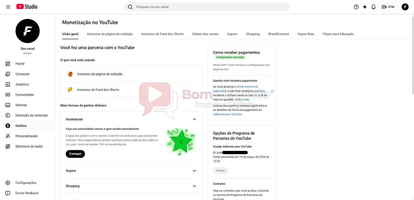This screenshot has height=200, width=414.
Task: Click the Anúncios do Feed dos Shorts row text
Action: (98, 90)
